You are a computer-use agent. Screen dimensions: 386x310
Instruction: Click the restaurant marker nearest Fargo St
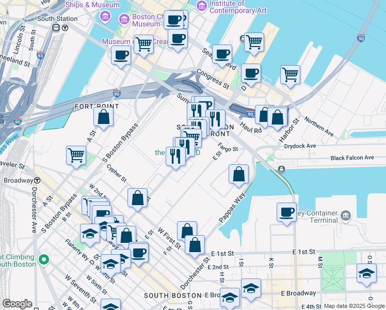click(x=215, y=119)
